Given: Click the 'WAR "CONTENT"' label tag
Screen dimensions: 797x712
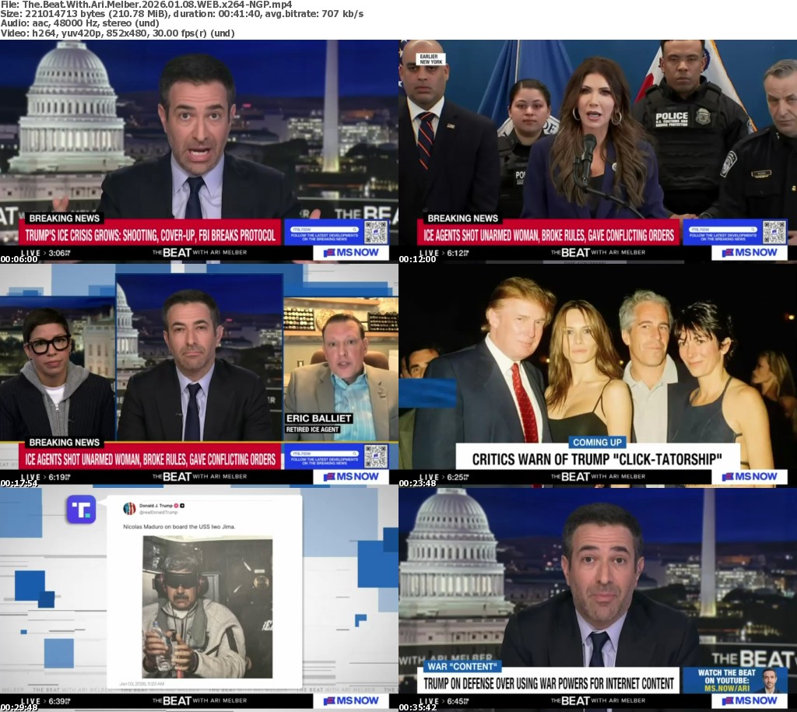Looking at the screenshot, I should [462, 666].
